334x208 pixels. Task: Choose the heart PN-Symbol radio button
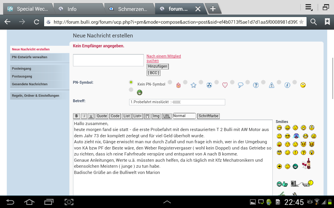point(217,82)
